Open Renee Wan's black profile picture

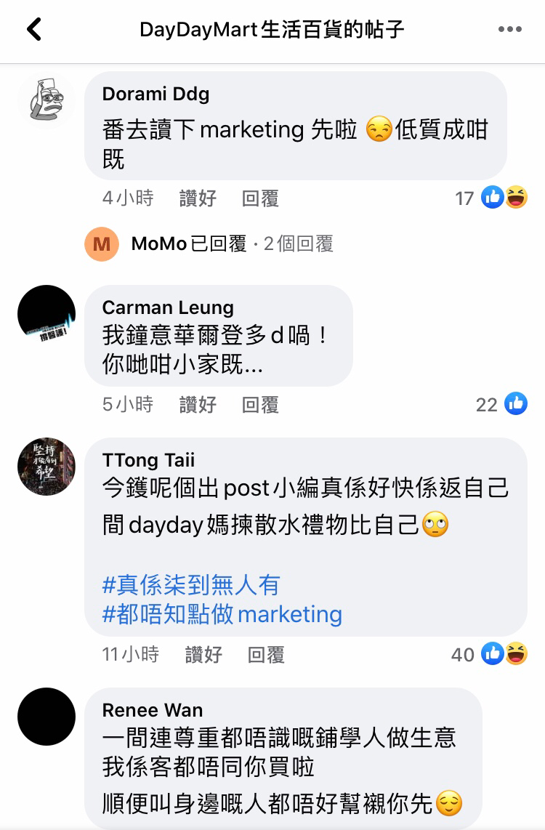pos(47,717)
